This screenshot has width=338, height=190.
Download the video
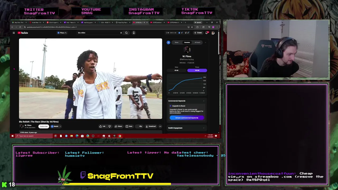point(151,126)
